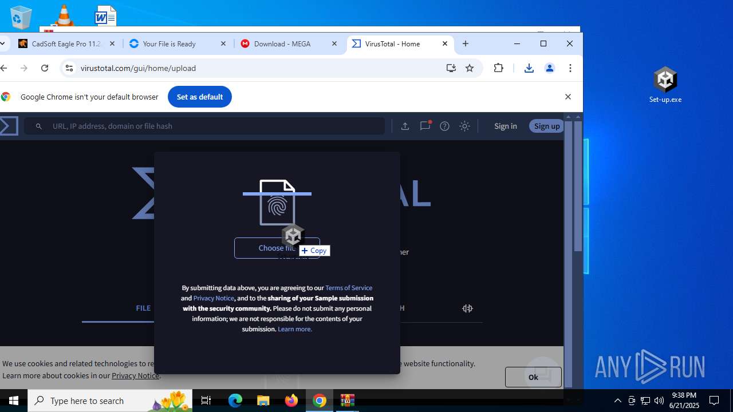Screen dimensions: 733x412
Task: Click the API icon next to the tabs
Action: (467, 308)
